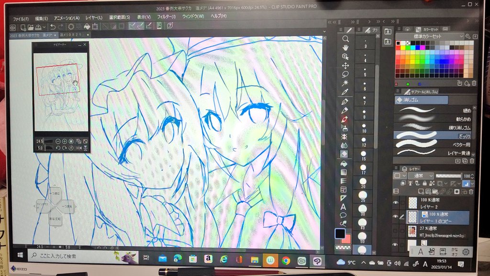Hide layer レイヤー 2 with eye icon

396,203
